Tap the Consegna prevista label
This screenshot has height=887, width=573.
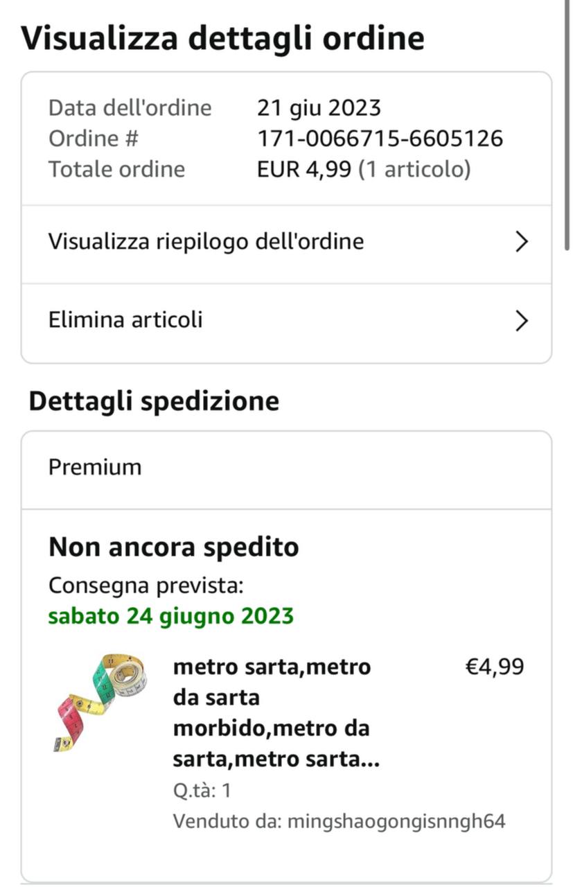tap(146, 586)
